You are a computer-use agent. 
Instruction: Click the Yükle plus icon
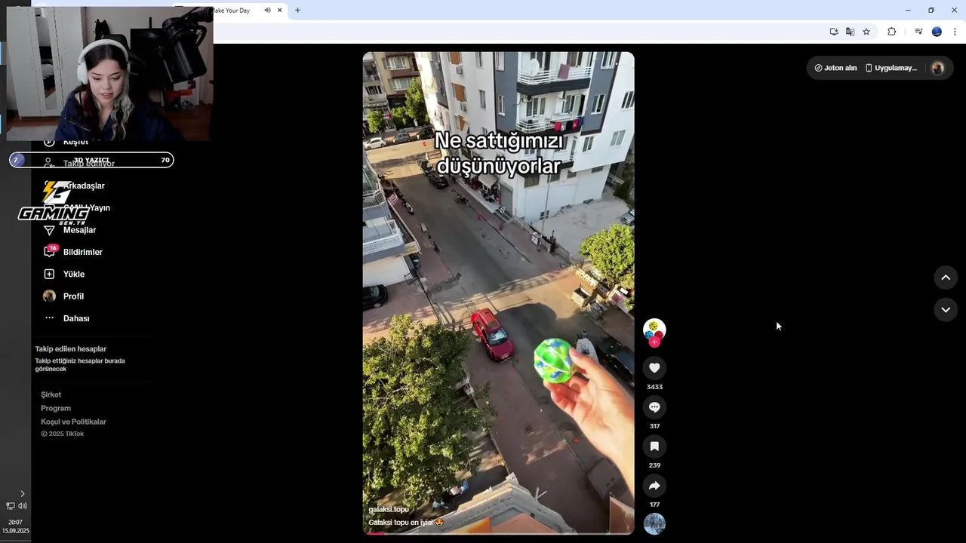pyautogui.click(x=49, y=275)
